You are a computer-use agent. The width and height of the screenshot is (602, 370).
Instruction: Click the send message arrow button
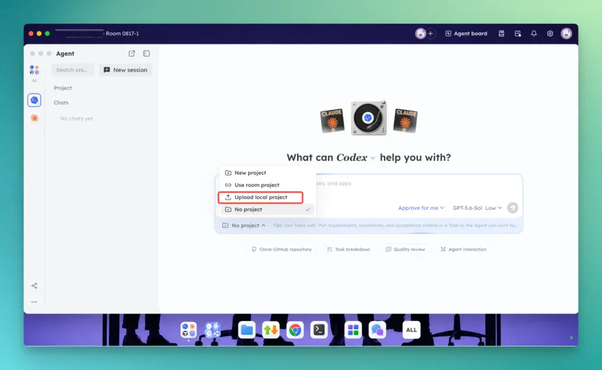point(513,208)
